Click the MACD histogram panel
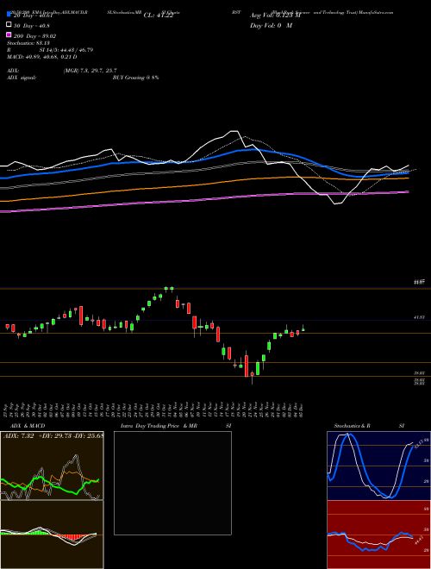431x569 pixels. point(52,535)
